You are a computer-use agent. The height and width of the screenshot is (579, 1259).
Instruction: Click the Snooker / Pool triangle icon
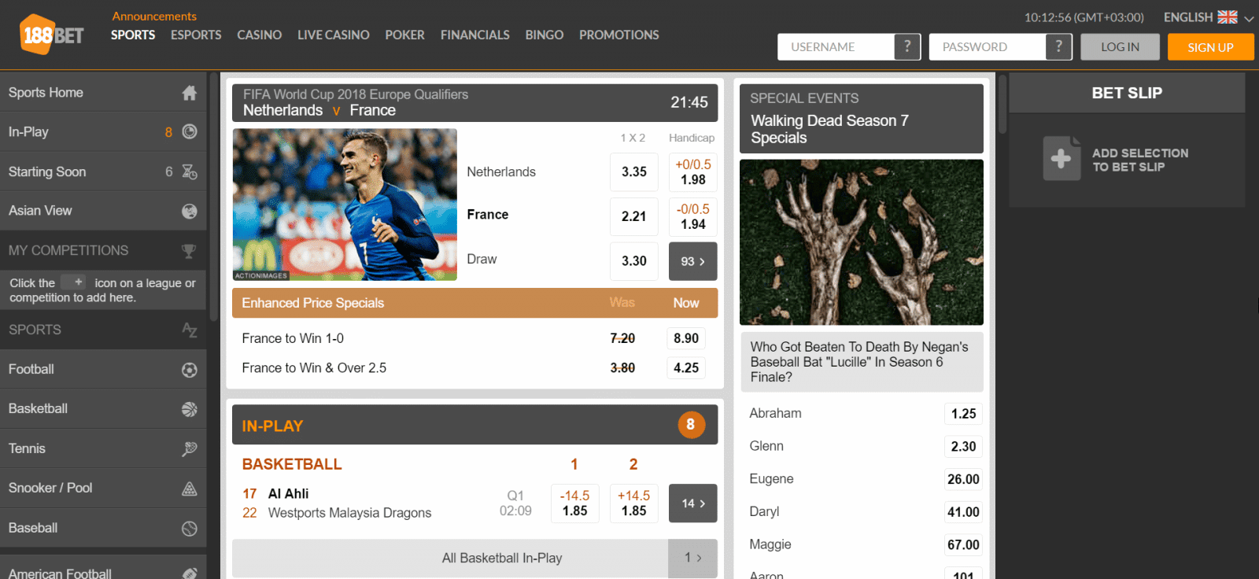(x=190, y=489)
